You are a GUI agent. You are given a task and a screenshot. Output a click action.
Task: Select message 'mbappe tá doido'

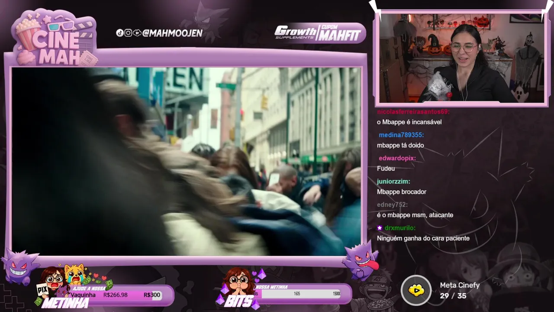click(400, 145)
